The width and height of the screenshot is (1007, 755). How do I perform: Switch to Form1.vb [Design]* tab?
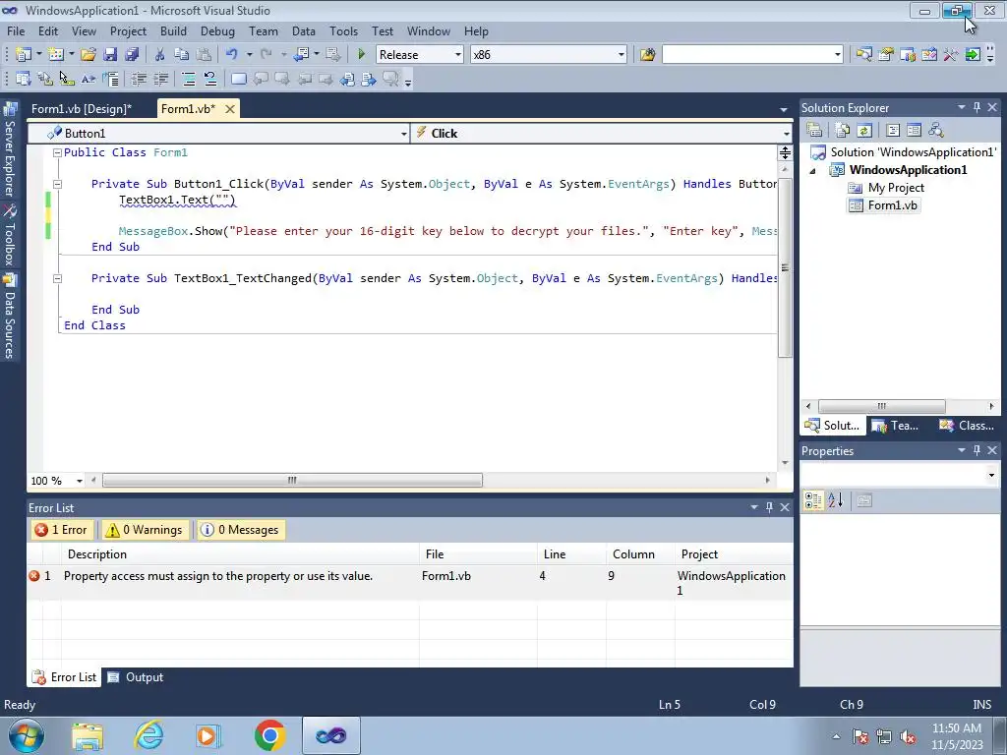tap(82, 108)
